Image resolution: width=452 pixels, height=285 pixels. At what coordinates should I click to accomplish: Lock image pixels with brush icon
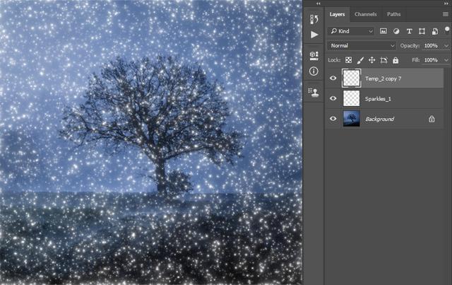tap(360, 60)
